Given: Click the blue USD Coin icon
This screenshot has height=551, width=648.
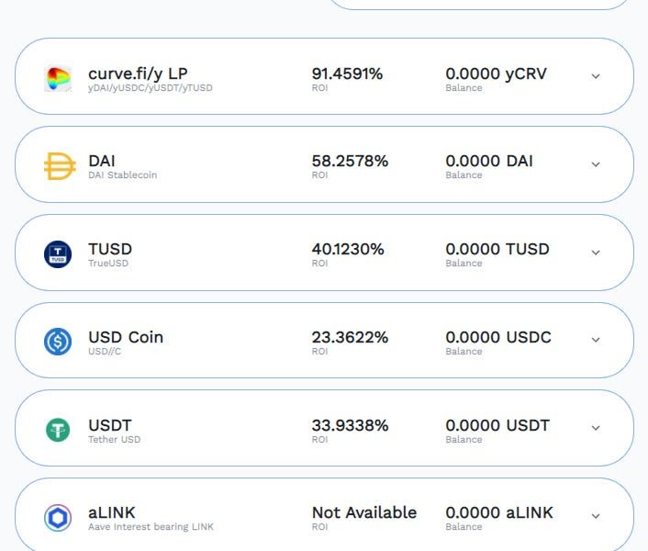Looking at the screenshot, I should tap(58, 342).
